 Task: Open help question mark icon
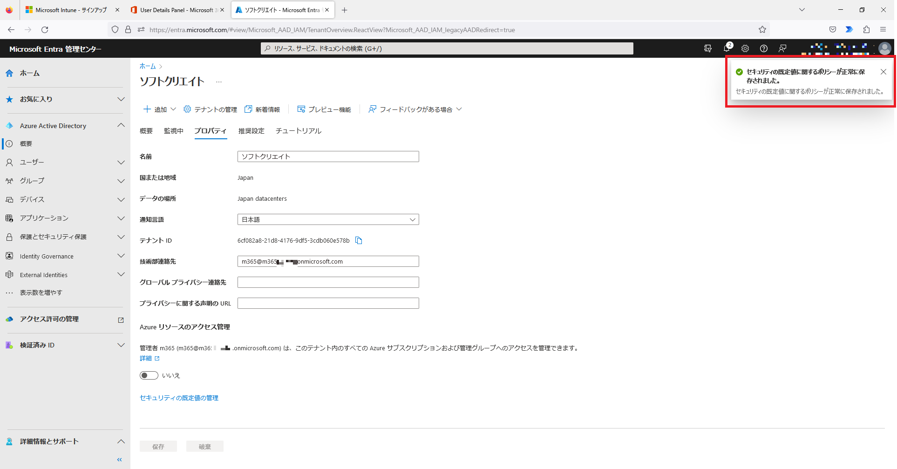pyautogui.click(x=764, y=48)
